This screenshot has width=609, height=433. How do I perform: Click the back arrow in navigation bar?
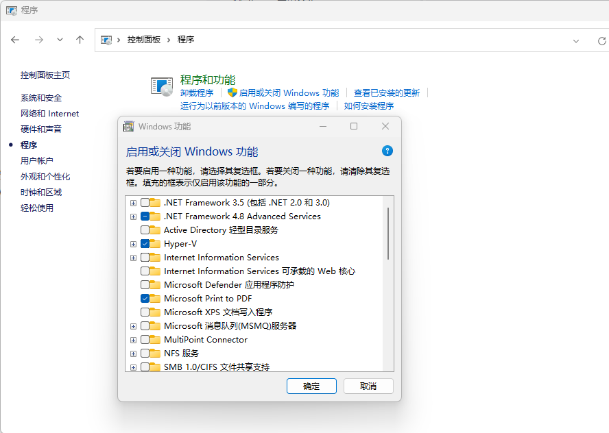(x=15, y=40)
